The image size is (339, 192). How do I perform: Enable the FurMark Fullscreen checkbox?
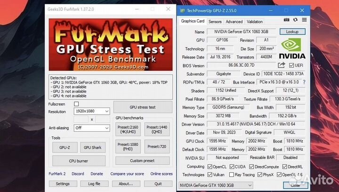76,104
